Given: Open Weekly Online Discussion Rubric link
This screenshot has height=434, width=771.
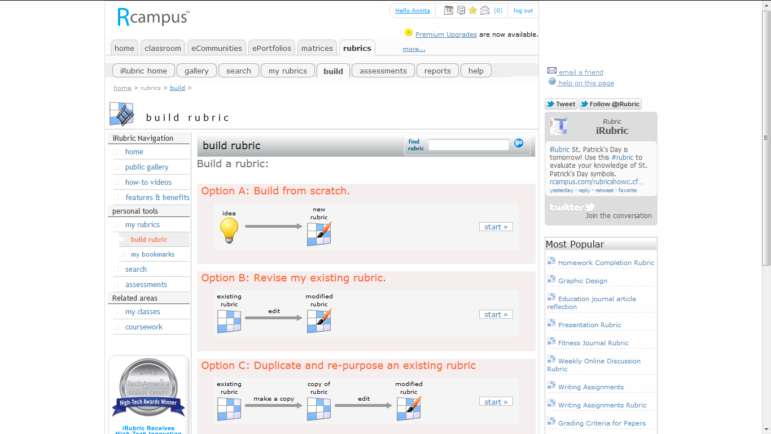Looking at the screenshot, I should [594, 365].
